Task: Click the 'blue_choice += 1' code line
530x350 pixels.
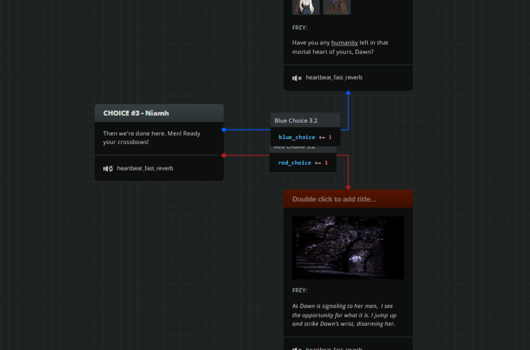Action: (304, 137)
